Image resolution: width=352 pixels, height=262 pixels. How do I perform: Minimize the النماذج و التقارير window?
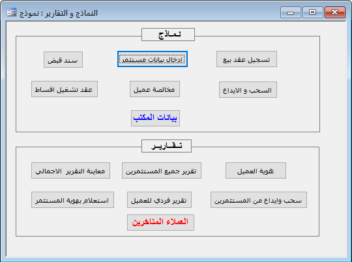click(x=290, y=12)
